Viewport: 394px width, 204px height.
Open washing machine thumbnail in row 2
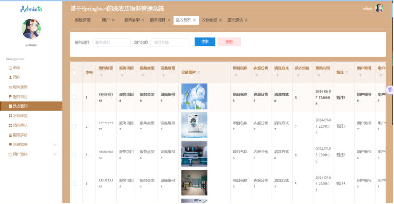[194, 125]
